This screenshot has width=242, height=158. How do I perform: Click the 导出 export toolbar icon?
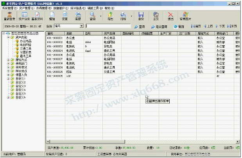pyautogui.click(x=110, y=16)
